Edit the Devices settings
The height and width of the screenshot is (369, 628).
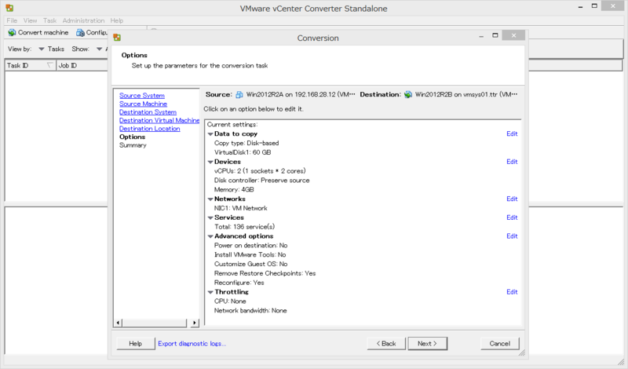(512, 162)
